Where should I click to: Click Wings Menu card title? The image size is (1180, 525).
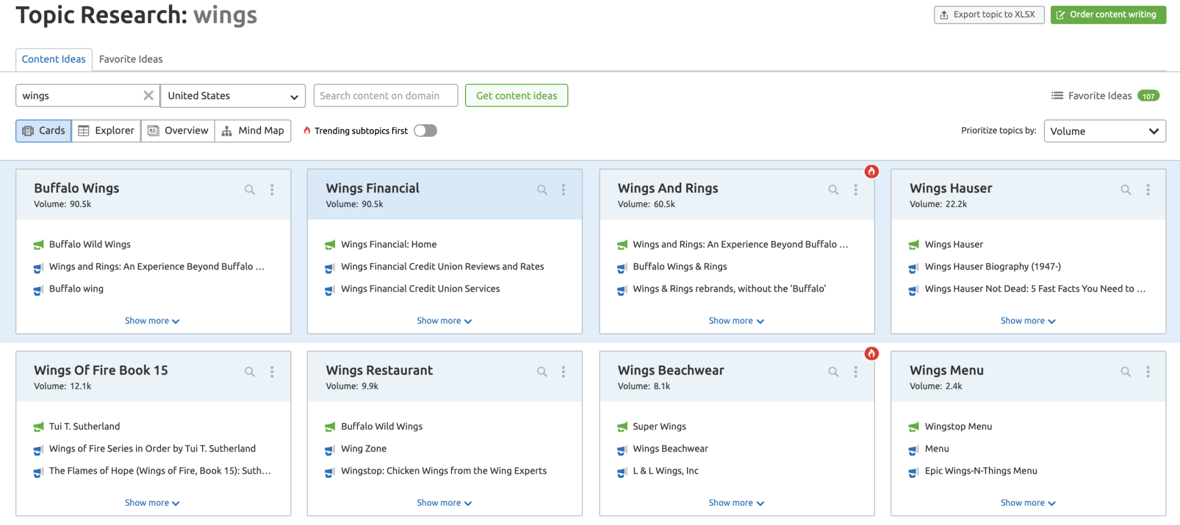tap(946, 370)
